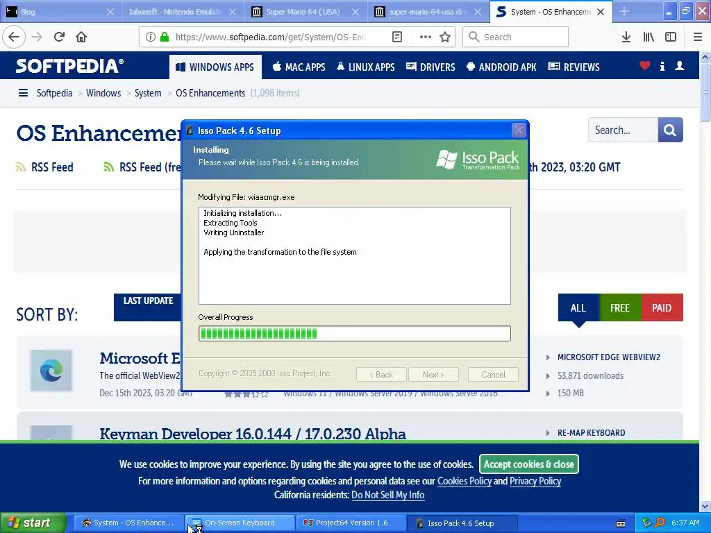Open the REVIEWS section
The width and height of the screenshot is (711, 533).
point(574,67)
